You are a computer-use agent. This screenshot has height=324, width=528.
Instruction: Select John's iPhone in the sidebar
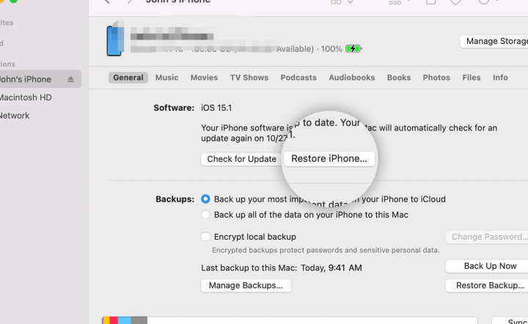point(39,79)
